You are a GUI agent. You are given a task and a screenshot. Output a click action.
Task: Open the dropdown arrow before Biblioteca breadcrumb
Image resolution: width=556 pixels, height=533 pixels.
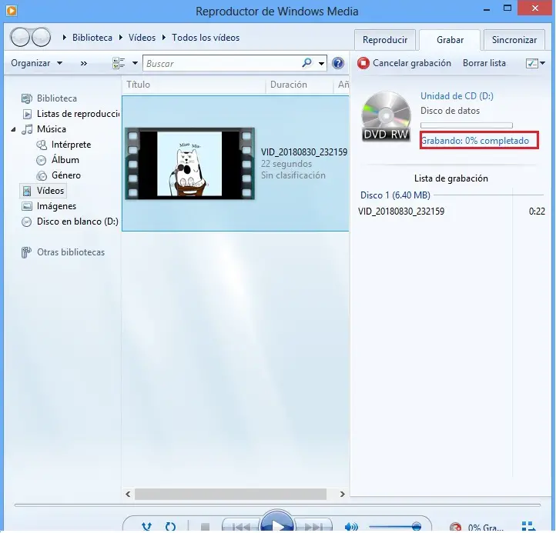pos(64,37)
